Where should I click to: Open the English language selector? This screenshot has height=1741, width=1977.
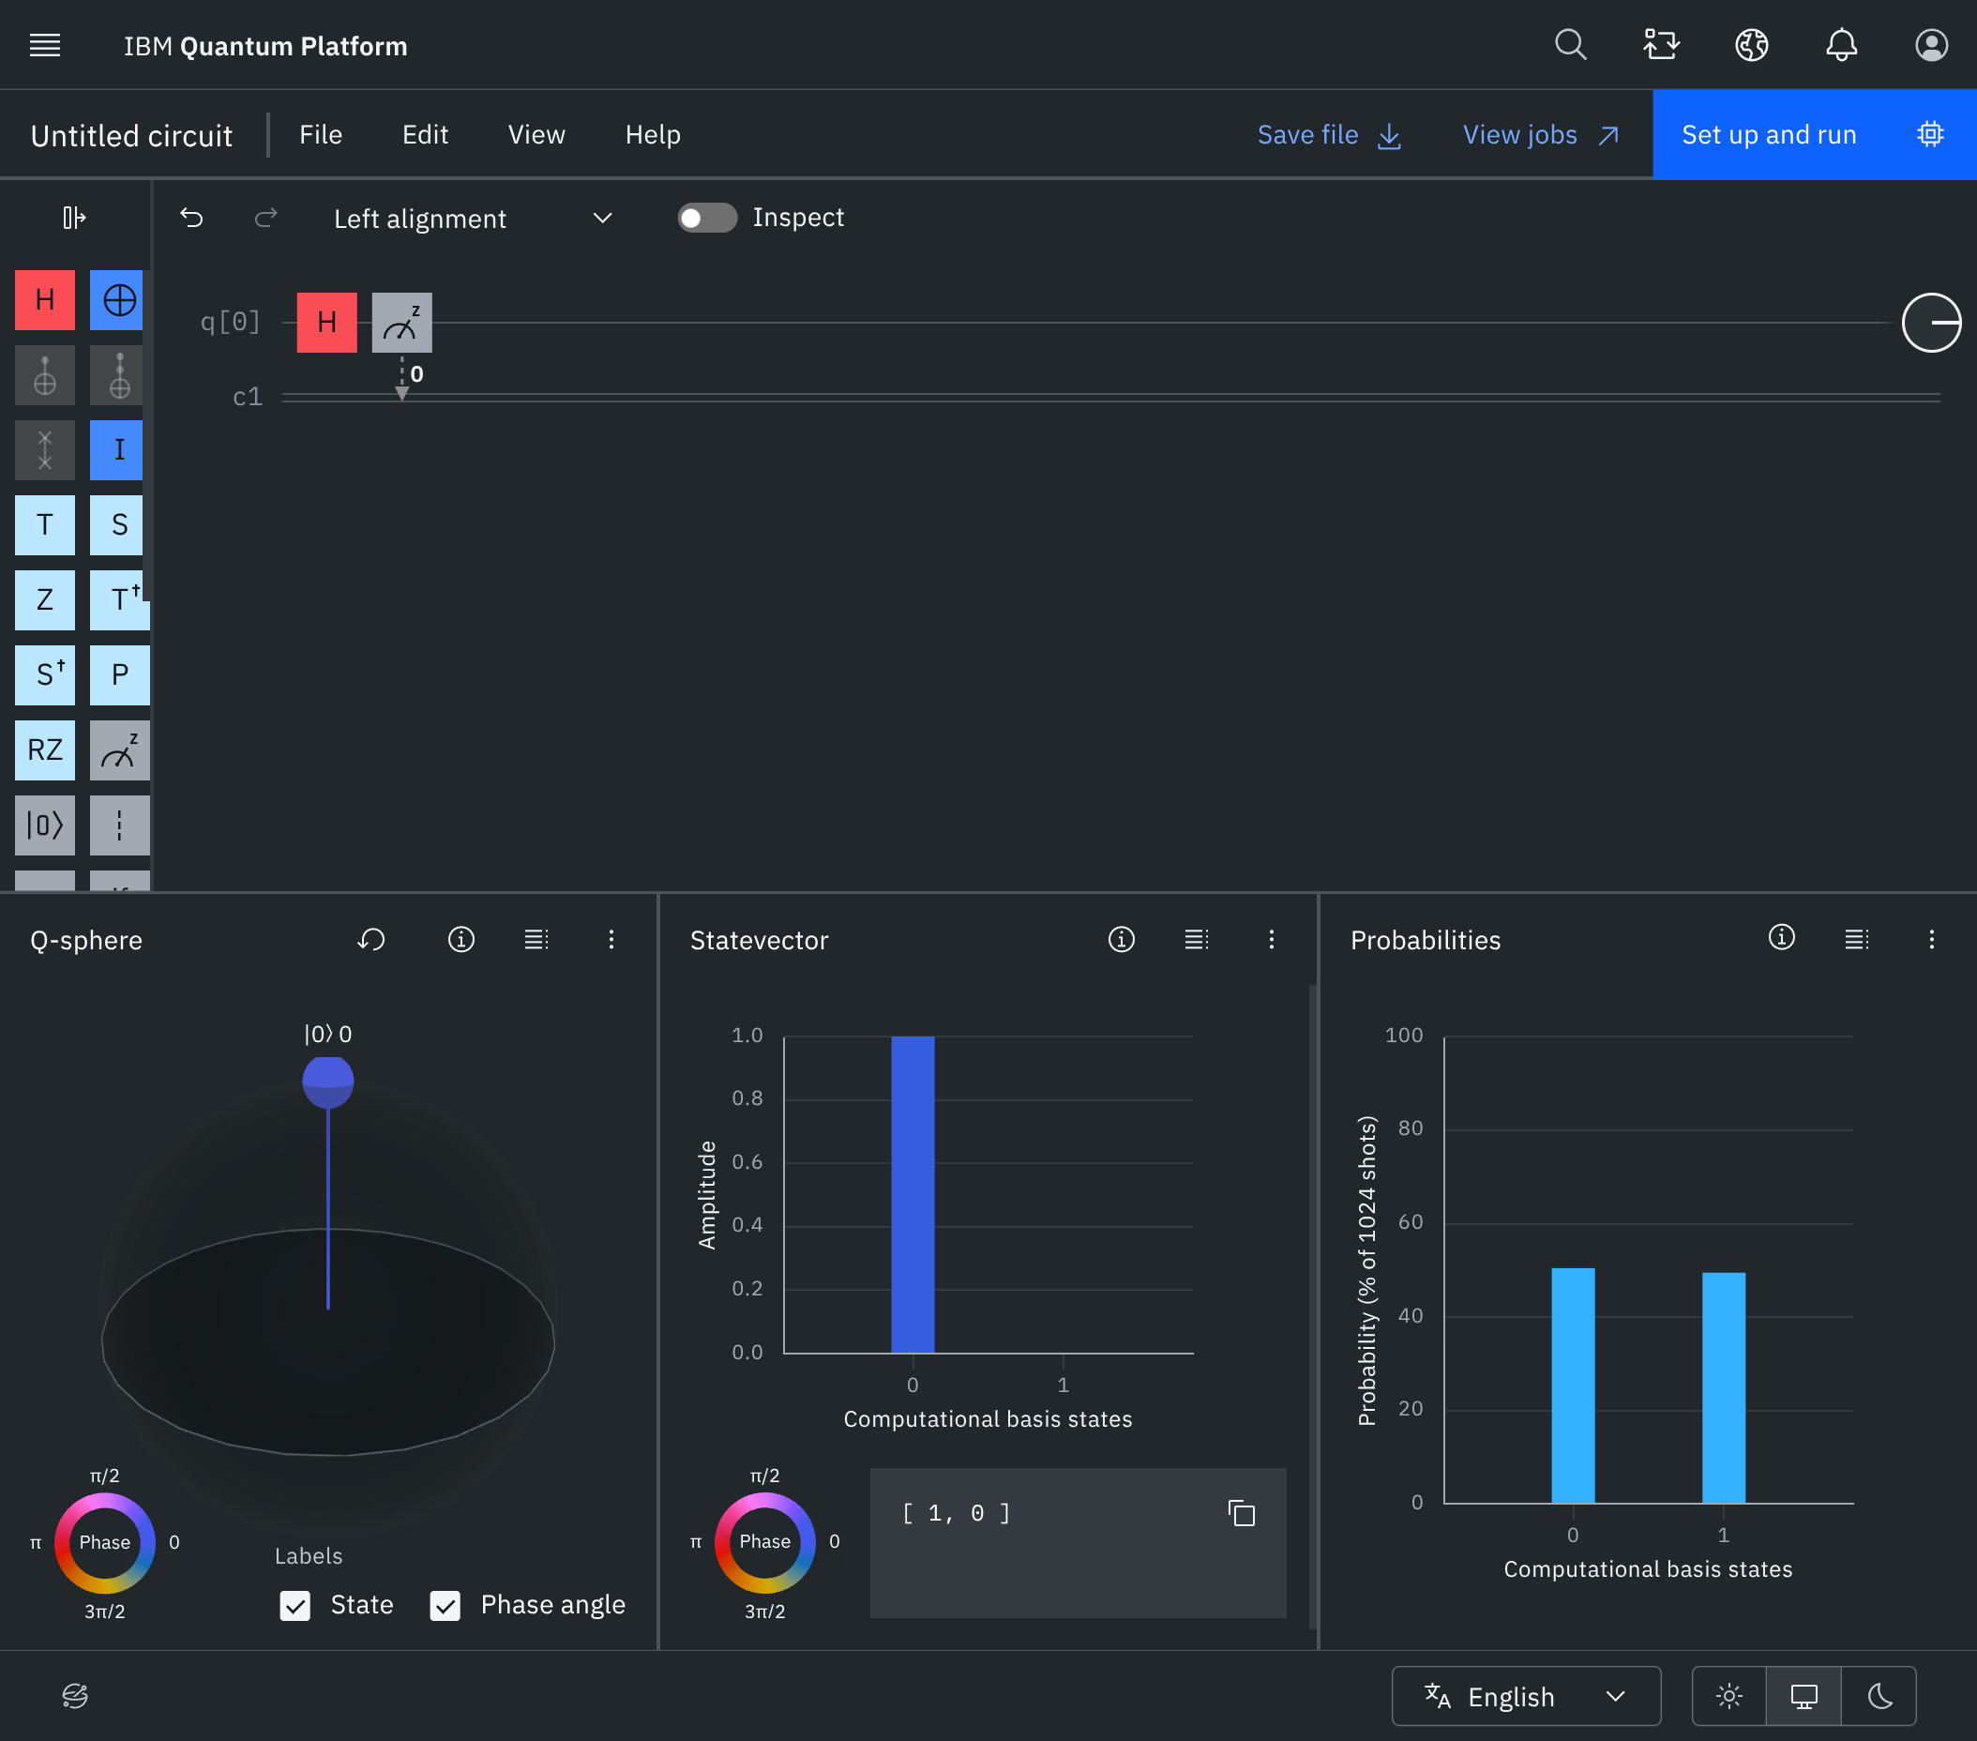[1525, 1696]
